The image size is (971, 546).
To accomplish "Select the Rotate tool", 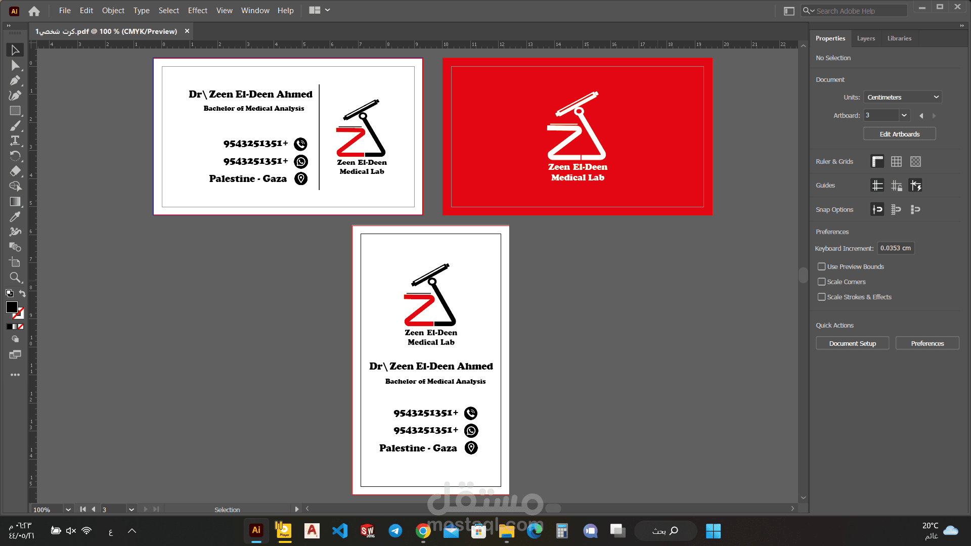I will click(15, 156).
